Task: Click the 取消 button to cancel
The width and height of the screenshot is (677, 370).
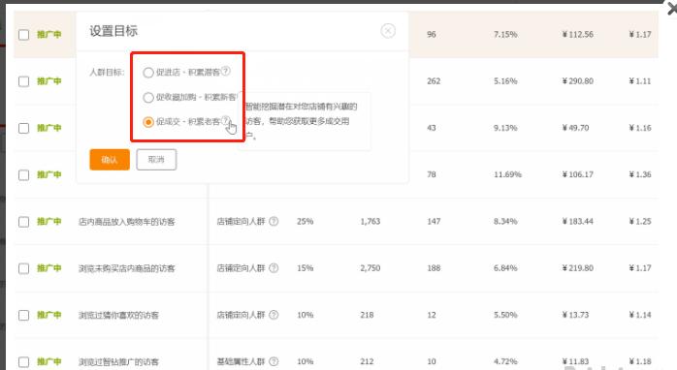Action: tap(156, 160)
